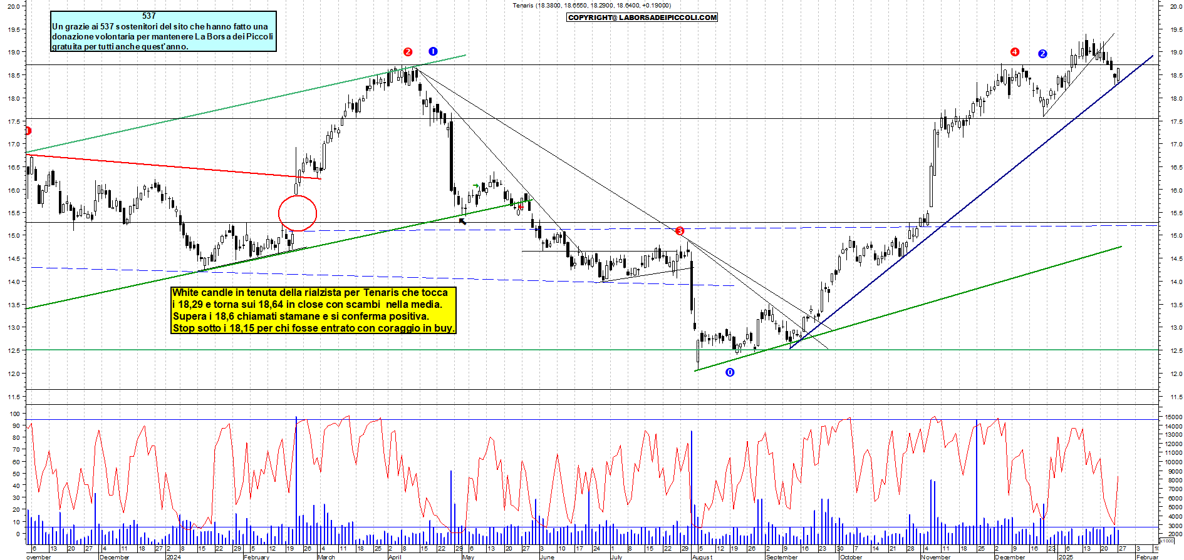Click the 'September' month label on time axis
Viewport: 1184px width, 560px height.
coord(782,557)
